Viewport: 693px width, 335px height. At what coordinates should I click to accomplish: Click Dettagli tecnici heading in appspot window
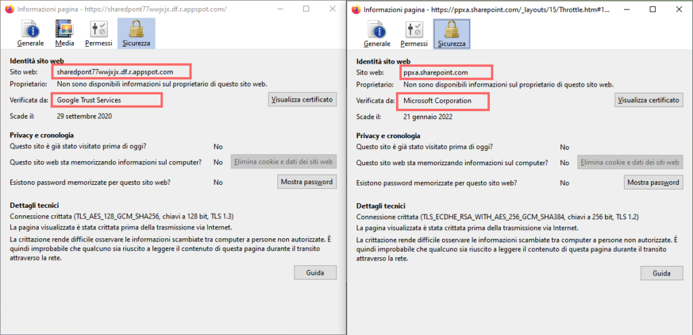pyautogui.click(x=35, y=205)
